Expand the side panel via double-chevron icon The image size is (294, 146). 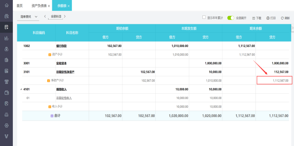[x=293, y=28]
